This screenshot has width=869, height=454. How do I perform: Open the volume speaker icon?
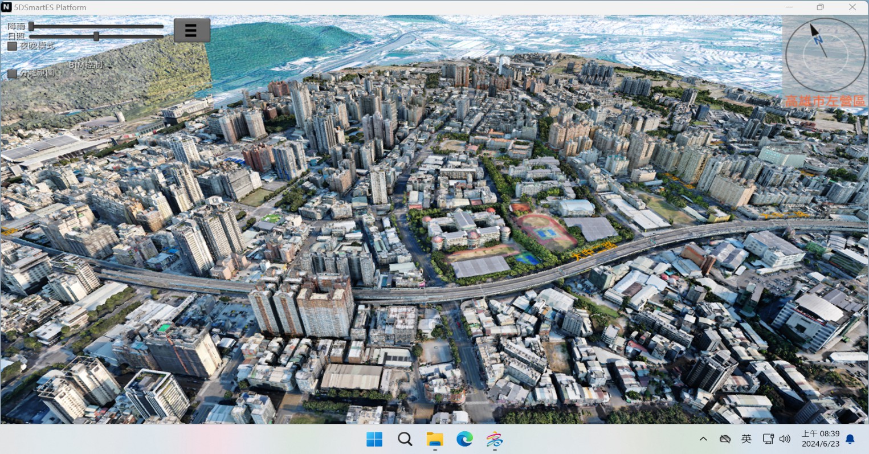coord(785,439)
